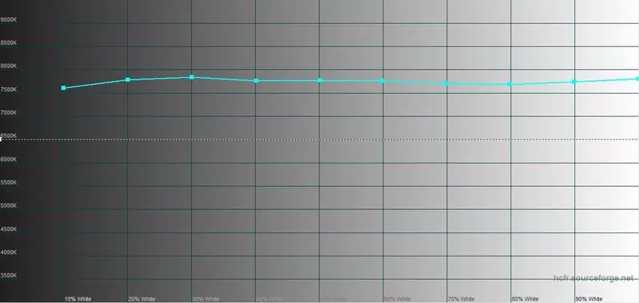The width and height of the screenshot is (639, 303).
Task: Click the cyan marker at 60% White
Action: click(x=383, y=80)
